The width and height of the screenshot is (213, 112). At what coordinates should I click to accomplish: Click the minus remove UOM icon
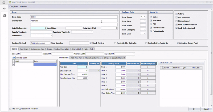17,58
